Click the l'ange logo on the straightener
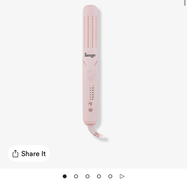This screenshot has height=187, width=187. [90, 55]
